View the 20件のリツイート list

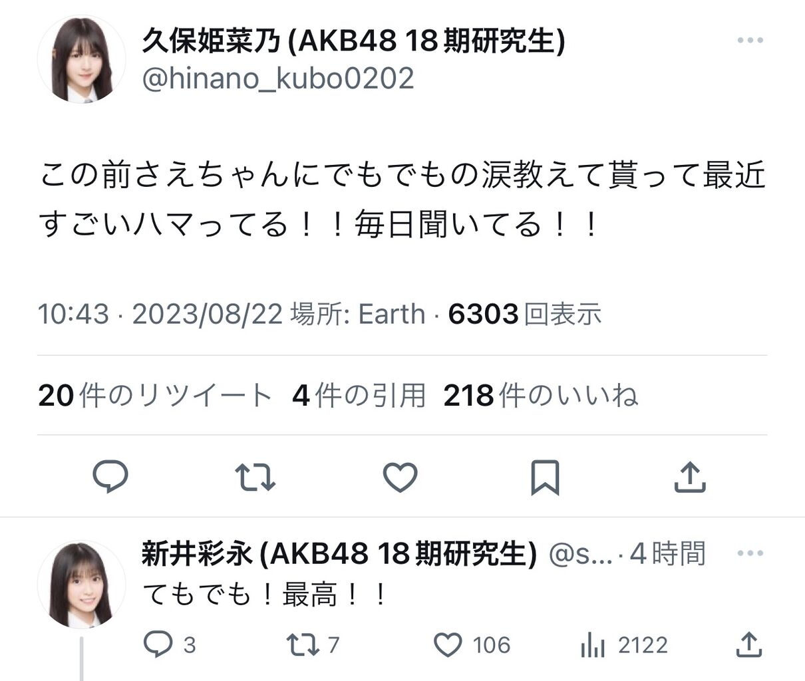(155, 396)
